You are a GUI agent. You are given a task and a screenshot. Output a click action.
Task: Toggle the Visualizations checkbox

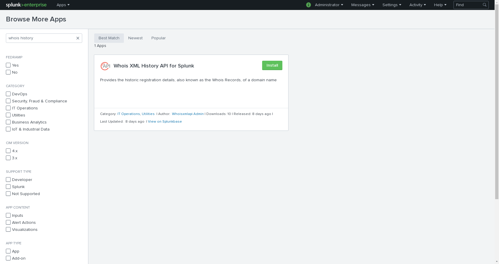(8, 229)
